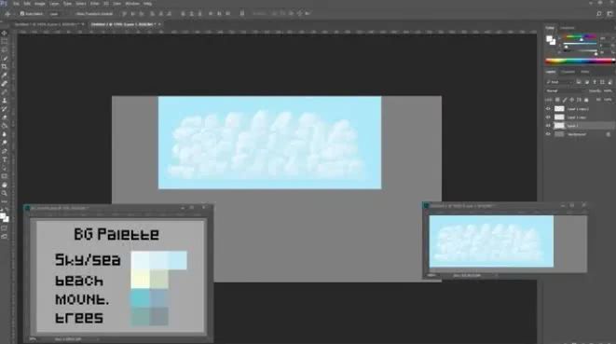Select the Move tool in the toolbar
616x344 pixels.
coord(5,33)
